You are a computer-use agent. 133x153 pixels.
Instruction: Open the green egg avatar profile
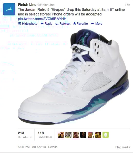click(106, 135)
